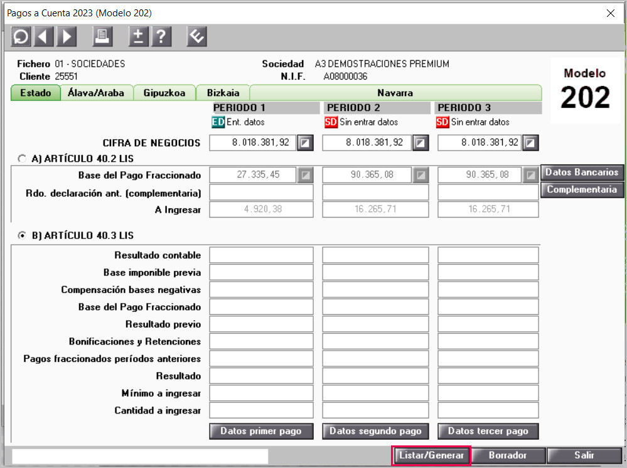The width and height of the screenshot is (627, 468).
Task: Click the ED status badge of Periodo 1
Action: point(218,122)
